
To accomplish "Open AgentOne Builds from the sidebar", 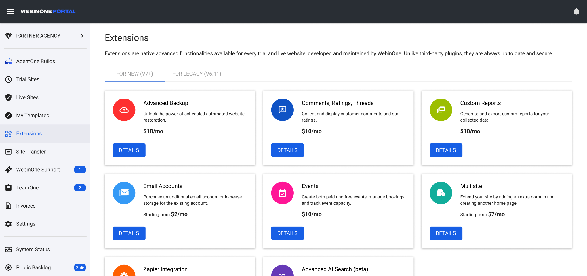I will (x=45, y=61).
